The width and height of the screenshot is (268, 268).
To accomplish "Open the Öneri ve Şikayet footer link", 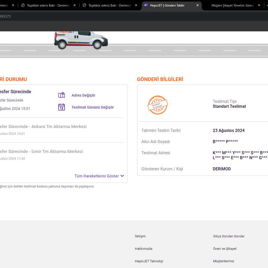I will pyautogui.click(x=225, y=248).
